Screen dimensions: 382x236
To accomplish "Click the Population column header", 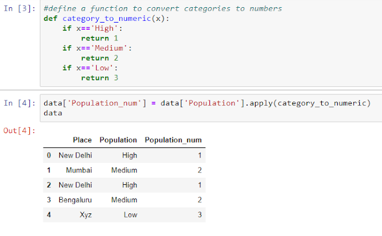I will point(118,140).
